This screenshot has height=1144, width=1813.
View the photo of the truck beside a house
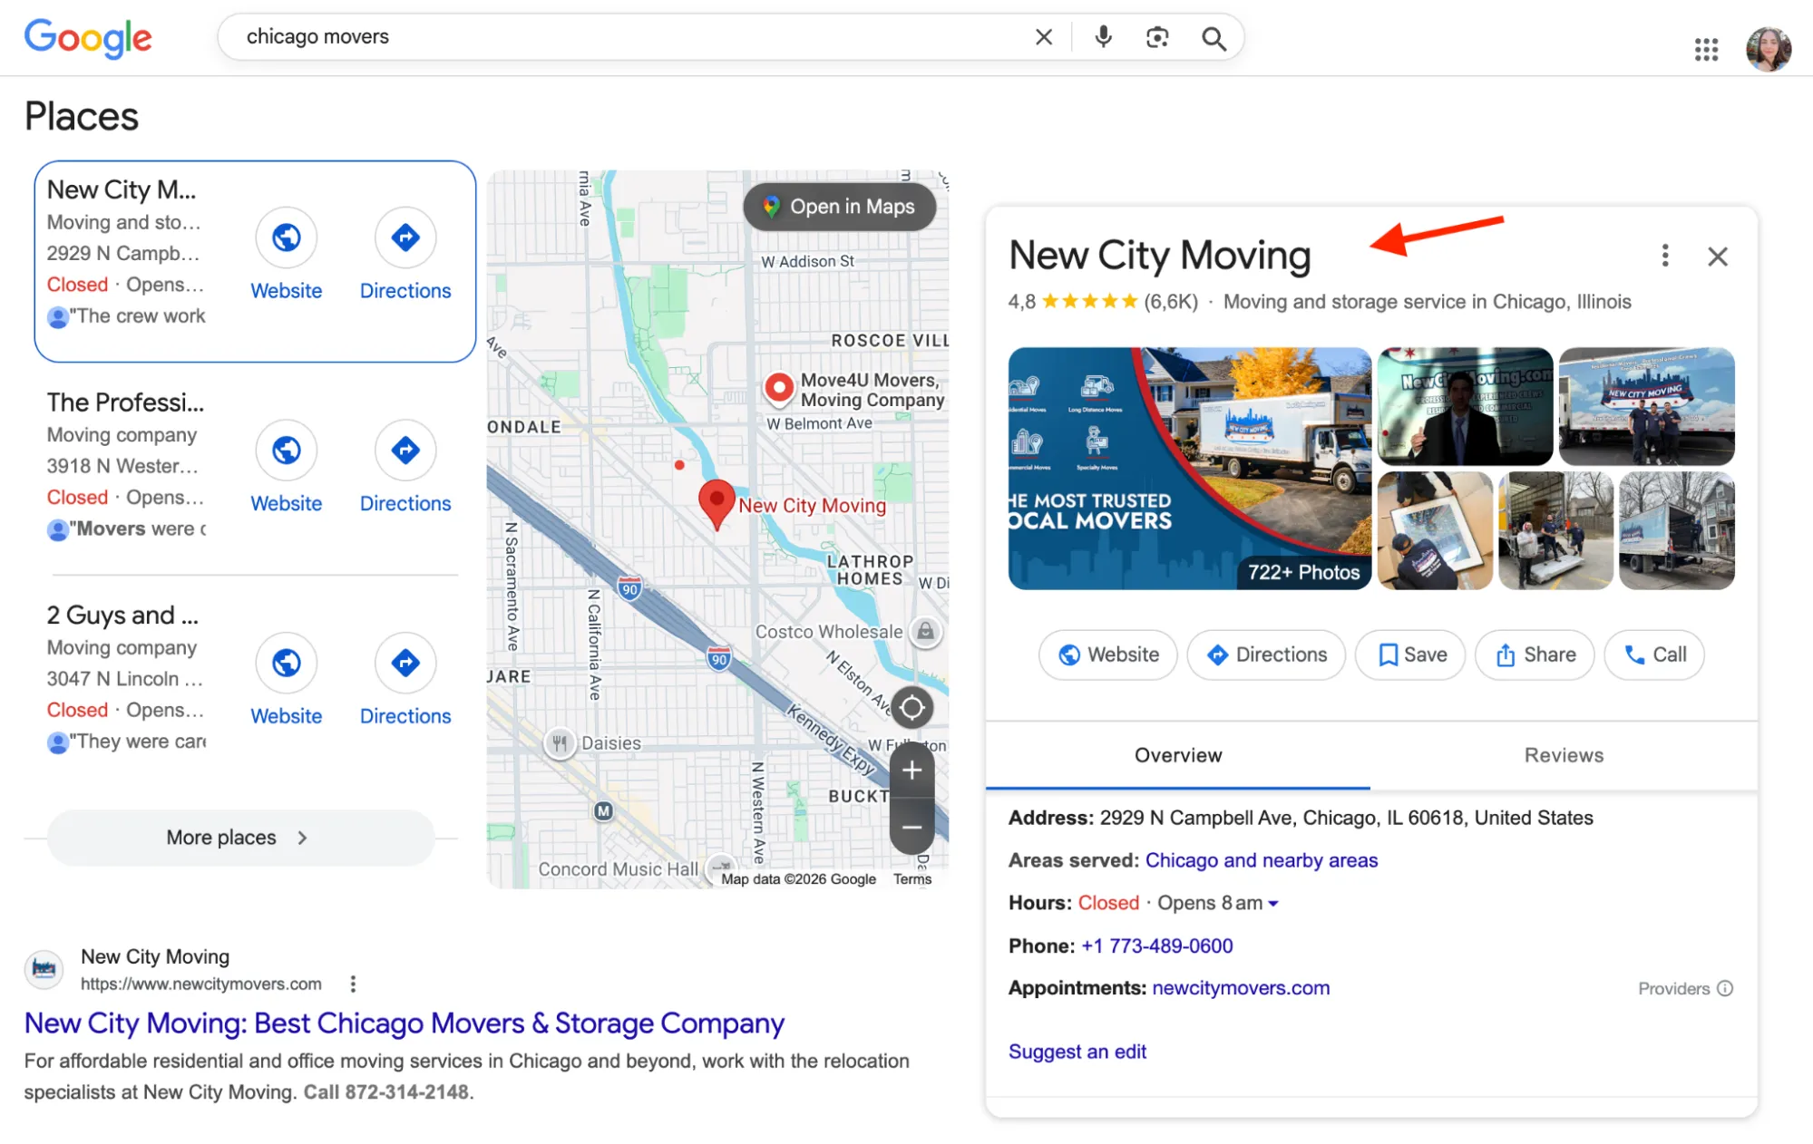(x=1676, y=530)
